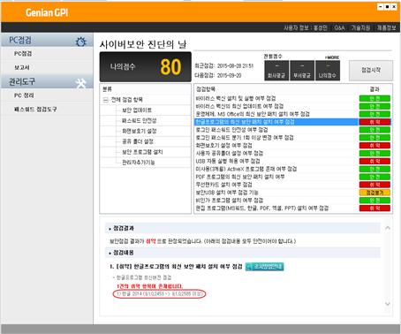
Task: Collapse the 전체 점검 항목 tree node
Action: pyautogui.click(x=106, y=100)
